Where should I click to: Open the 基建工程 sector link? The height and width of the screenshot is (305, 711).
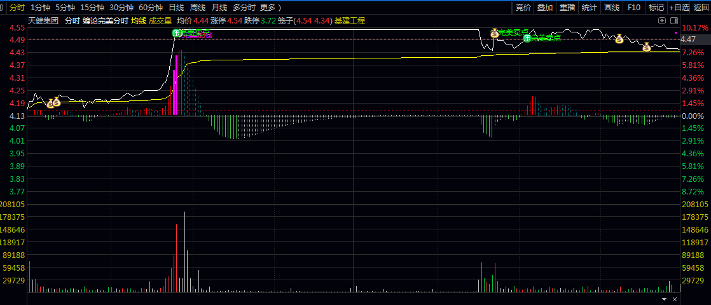pyautogui.click(x=350, y=21)
